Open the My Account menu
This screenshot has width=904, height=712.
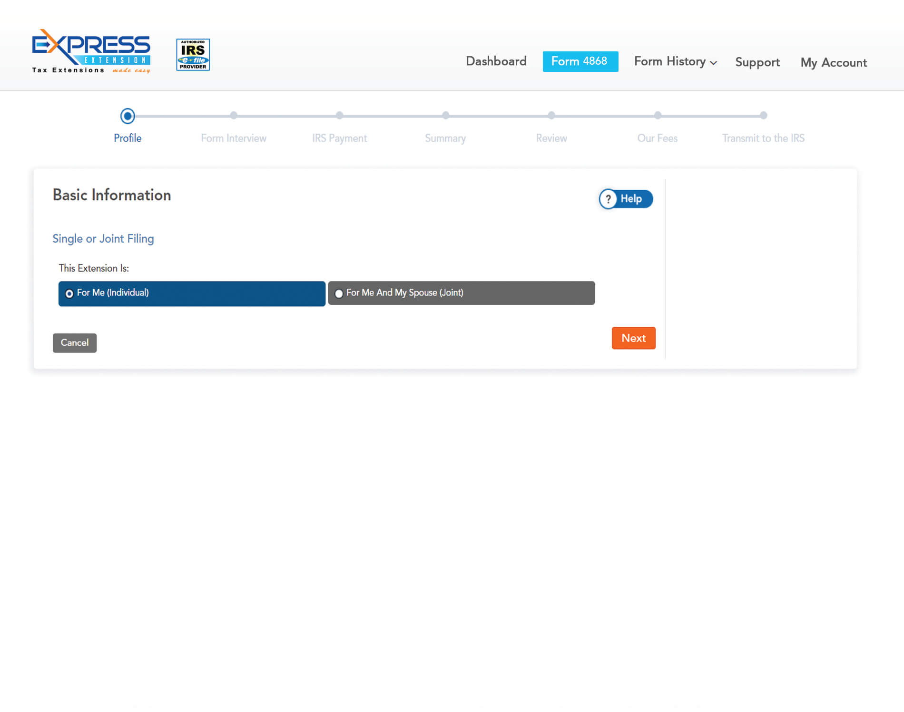tap(833, 62)
